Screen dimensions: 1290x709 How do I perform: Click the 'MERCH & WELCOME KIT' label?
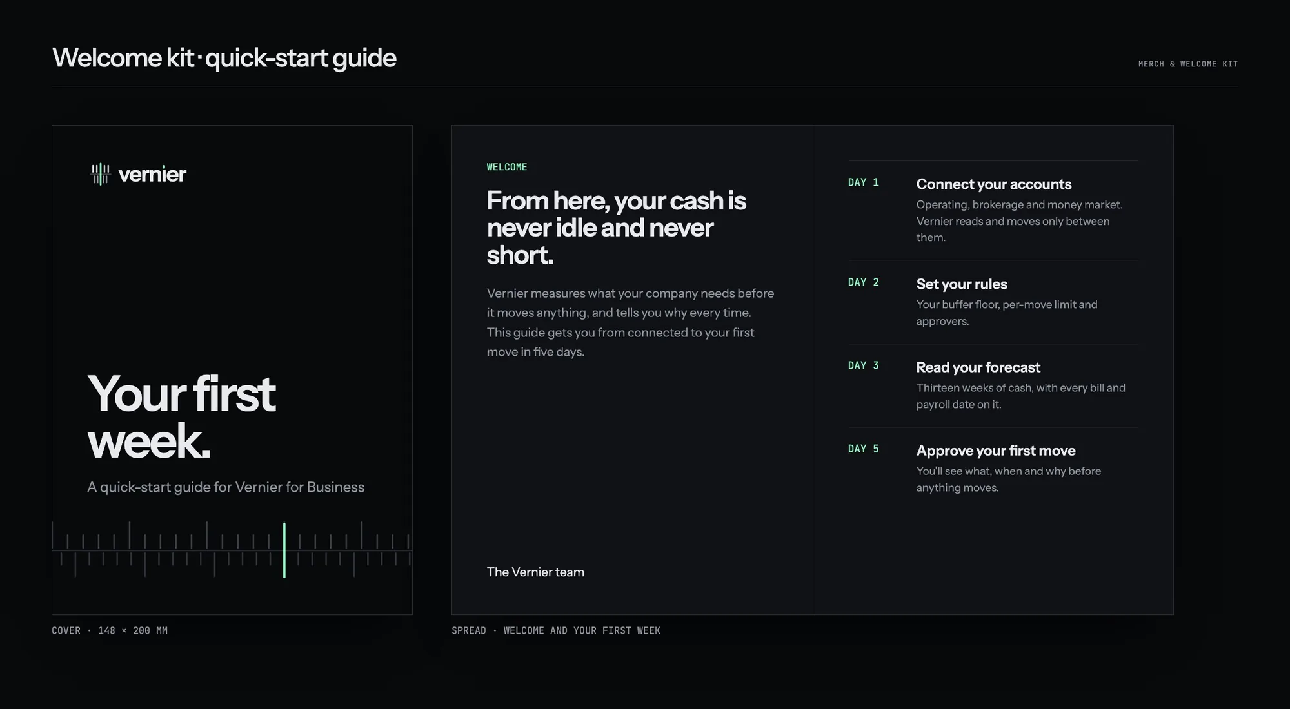click(1188, 64)
